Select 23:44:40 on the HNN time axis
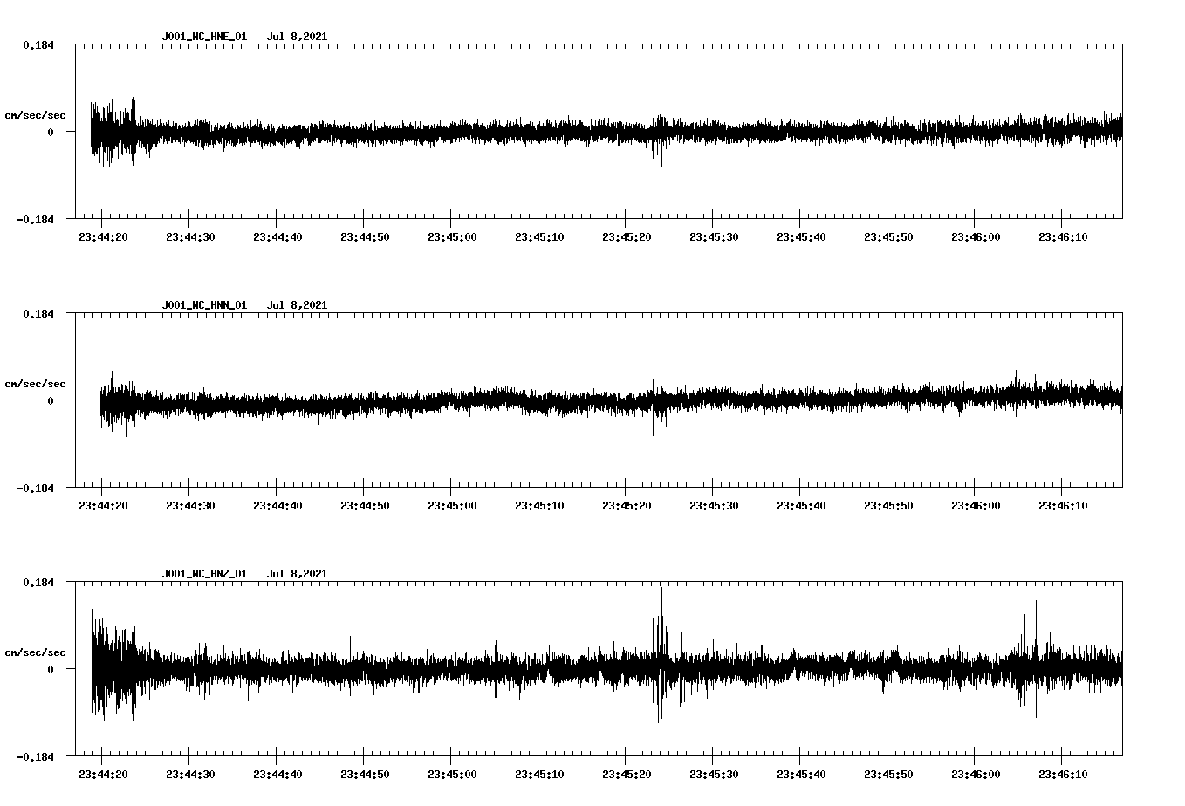1185x806 pixels. (277, 505)
